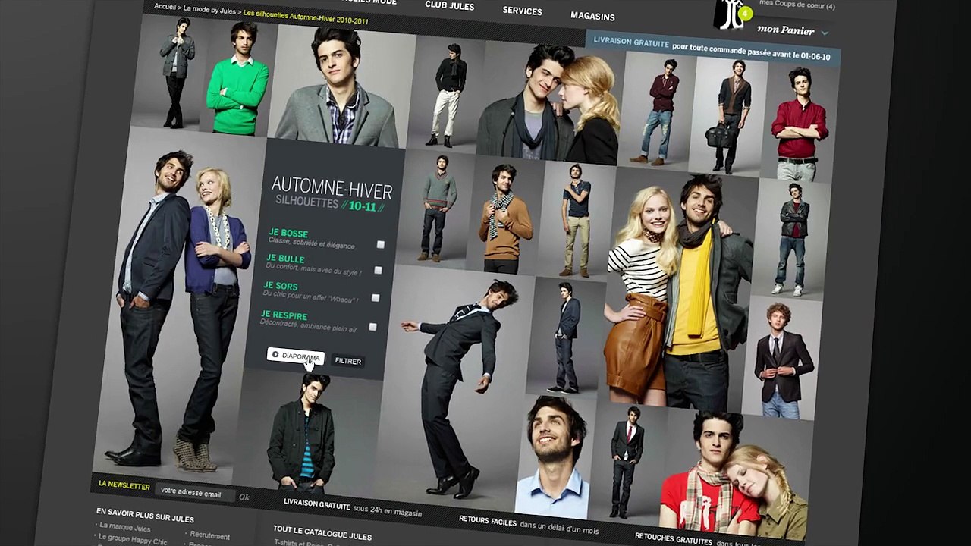Click the green cart count badge
971x546 pixels.
(746, 14)
